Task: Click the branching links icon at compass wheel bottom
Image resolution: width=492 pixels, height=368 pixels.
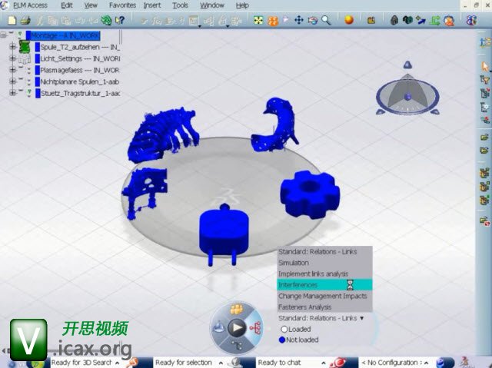Action: point(237,346)
